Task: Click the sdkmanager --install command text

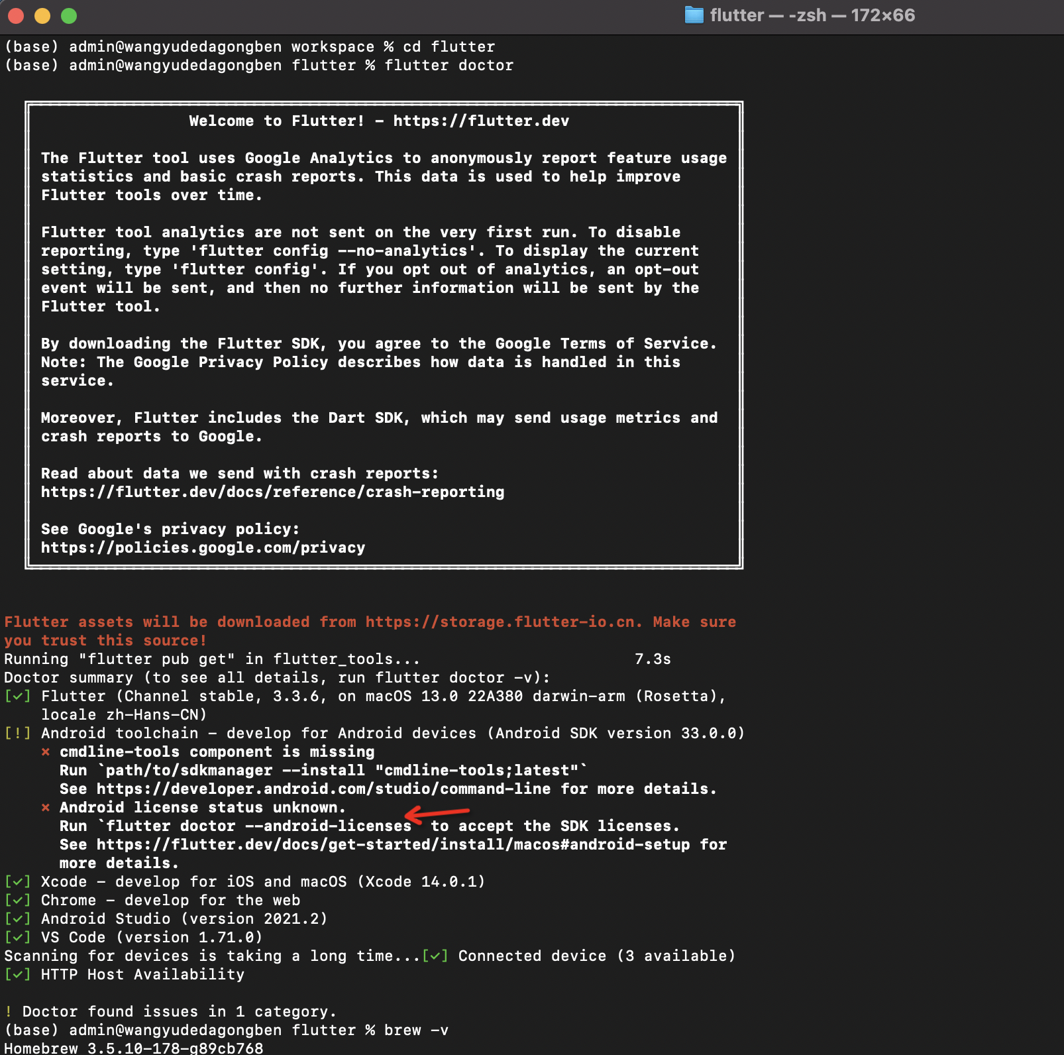Action: tap(343, 771)
